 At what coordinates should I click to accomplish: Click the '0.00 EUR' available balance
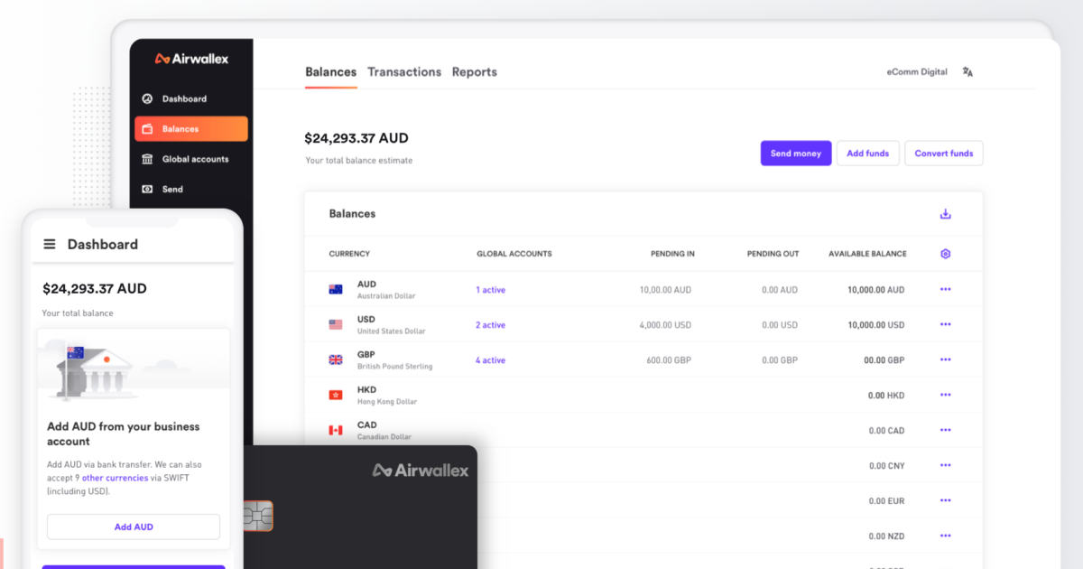coord(887,501)
